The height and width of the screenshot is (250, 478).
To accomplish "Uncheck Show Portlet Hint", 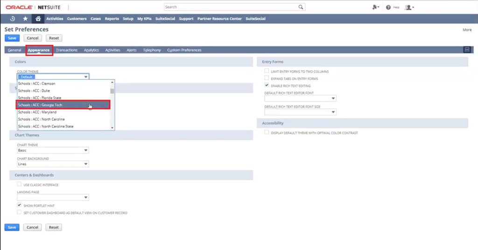I will (x=19, y=205).
